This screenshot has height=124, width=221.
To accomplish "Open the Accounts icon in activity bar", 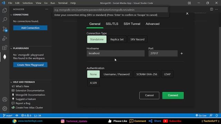I will click(x=4, y=100).
